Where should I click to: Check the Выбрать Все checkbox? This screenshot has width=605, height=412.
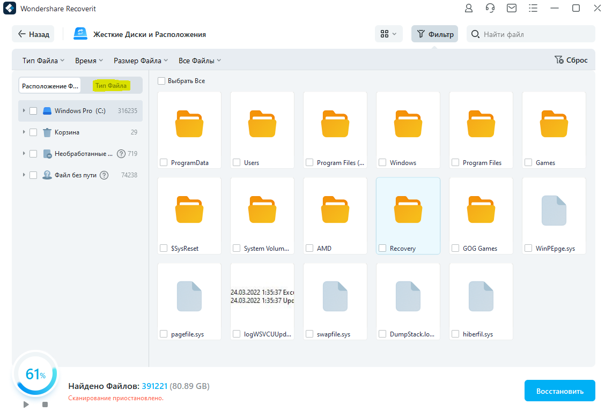[161, 81]
